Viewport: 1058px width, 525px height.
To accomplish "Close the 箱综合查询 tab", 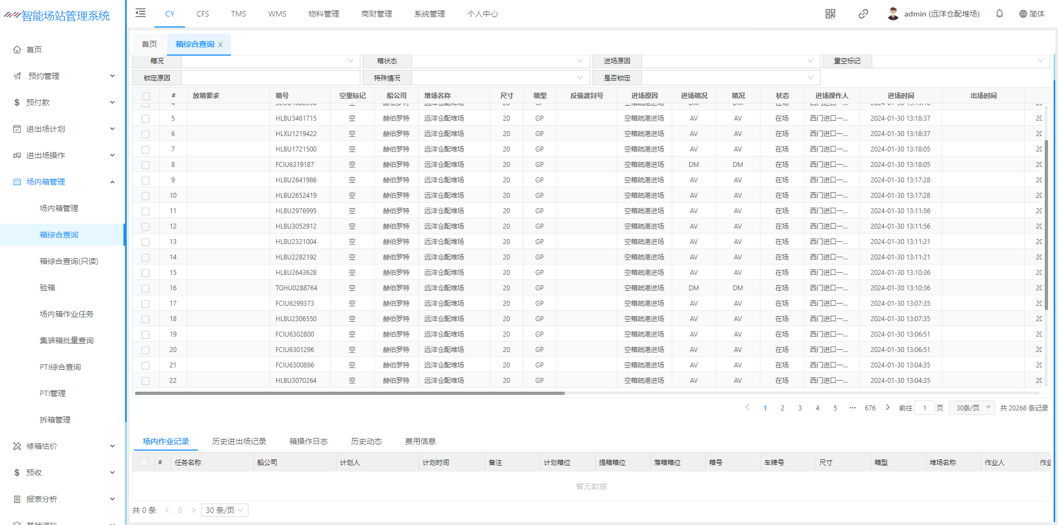I will 220,45.
